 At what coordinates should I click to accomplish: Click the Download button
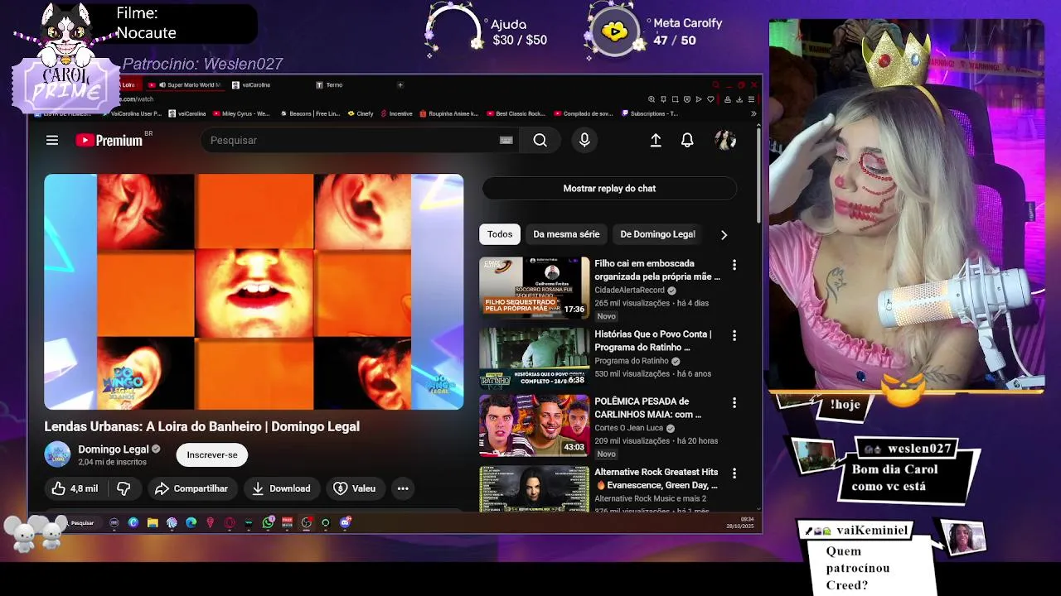pyautogui.click(x=281, y=488)
